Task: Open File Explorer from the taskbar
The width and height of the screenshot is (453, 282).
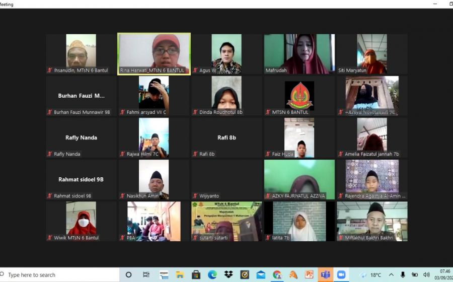Action: tap(180, 274)
